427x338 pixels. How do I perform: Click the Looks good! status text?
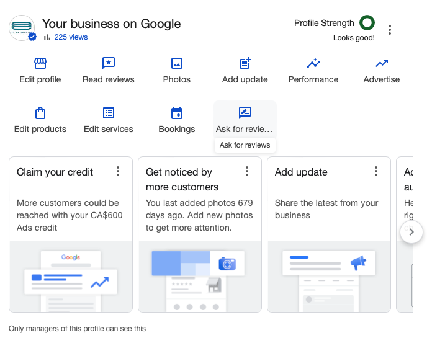tap(354, 38)
